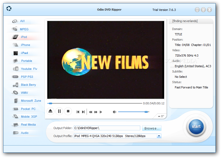Select the Black Berry phone icon

pos(15,85)
